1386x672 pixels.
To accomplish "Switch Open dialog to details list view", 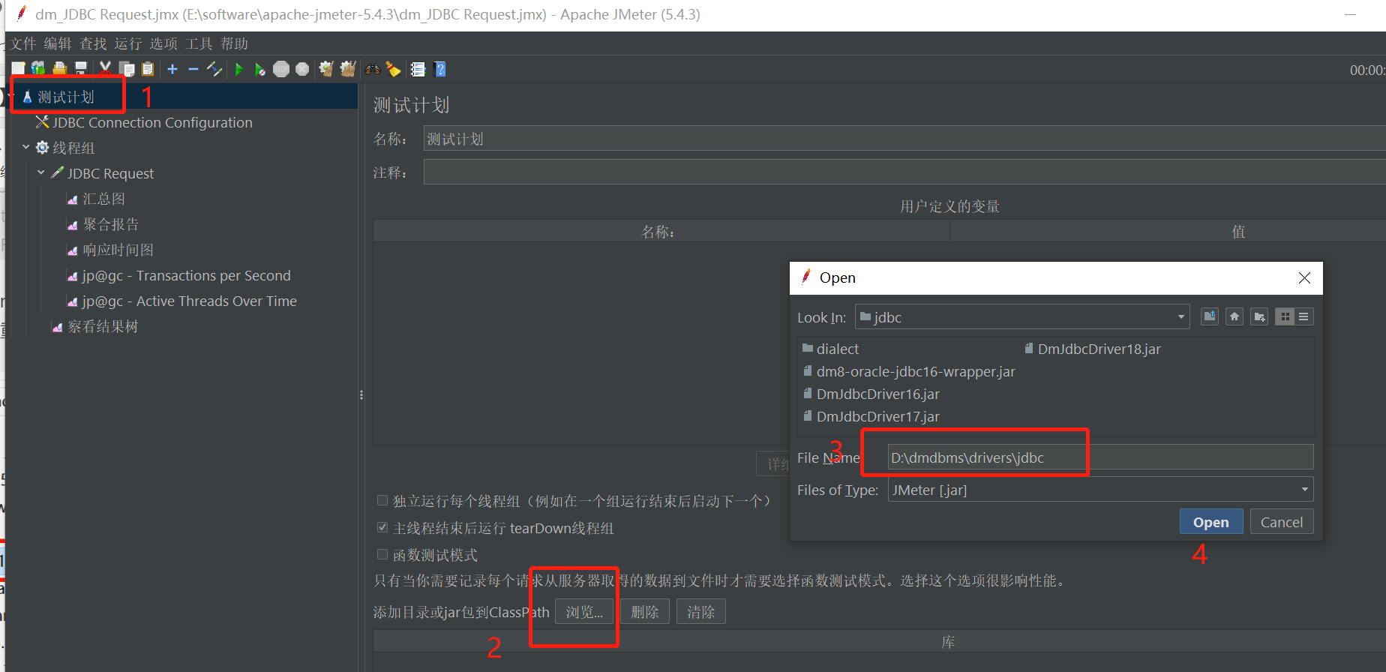I will click(x=1303, y=316).
